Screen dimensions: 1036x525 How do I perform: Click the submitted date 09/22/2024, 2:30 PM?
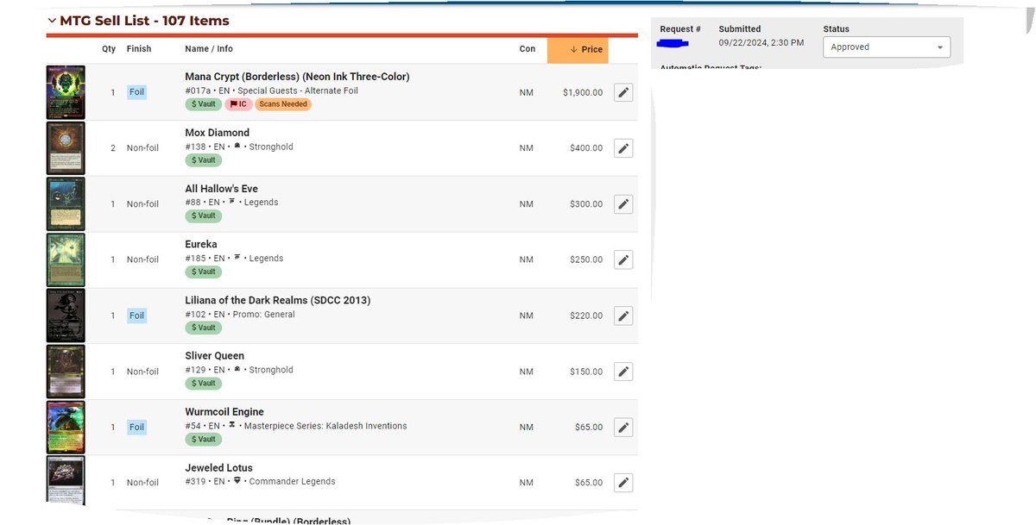coord(761,42)
